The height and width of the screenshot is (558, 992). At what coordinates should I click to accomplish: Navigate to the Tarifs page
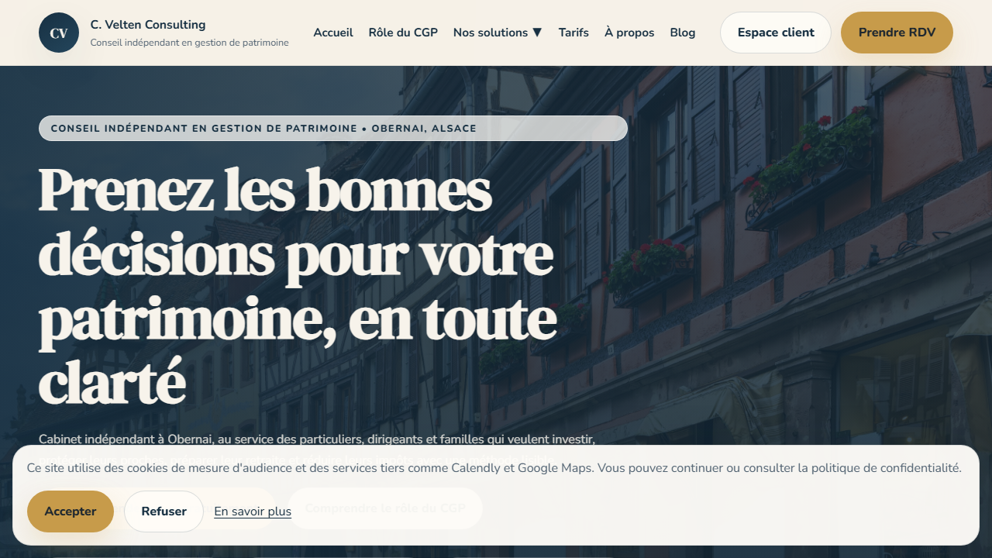pyautogui.click(x=573, y=33)
